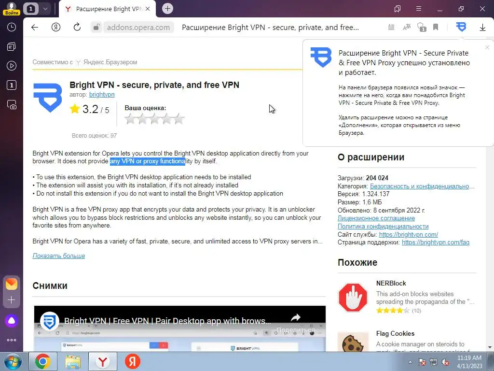Open the tab counter button

(31, 9)
